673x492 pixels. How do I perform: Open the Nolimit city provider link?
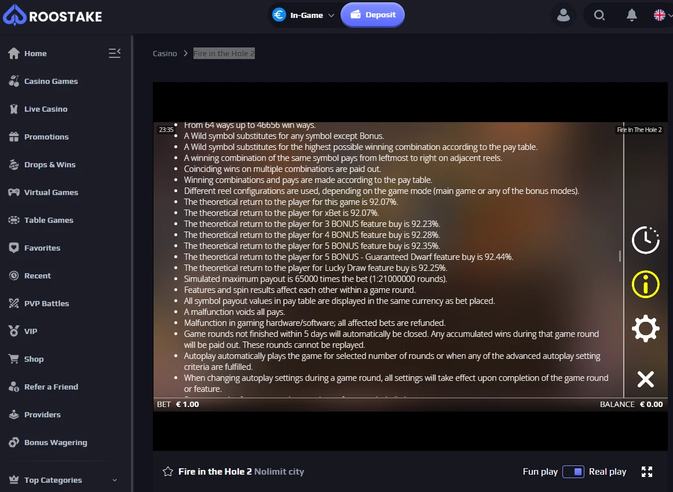click(279, 472)
